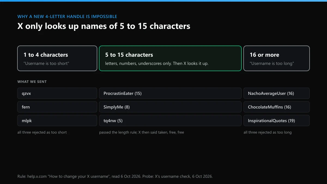Select the 'qzvx' username row
Screen dimensions: 327x184
coord(57,93)
